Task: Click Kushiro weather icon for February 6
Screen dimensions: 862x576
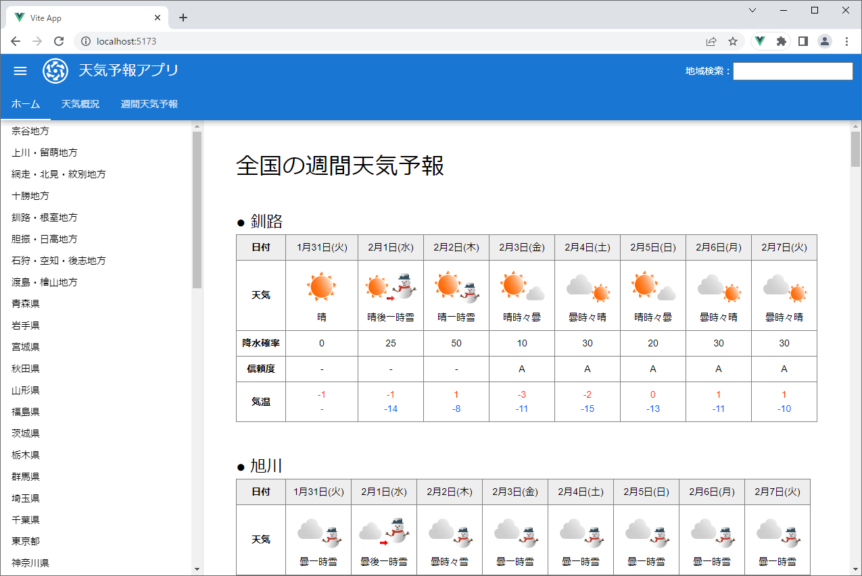Action: (x=719, y=288)
